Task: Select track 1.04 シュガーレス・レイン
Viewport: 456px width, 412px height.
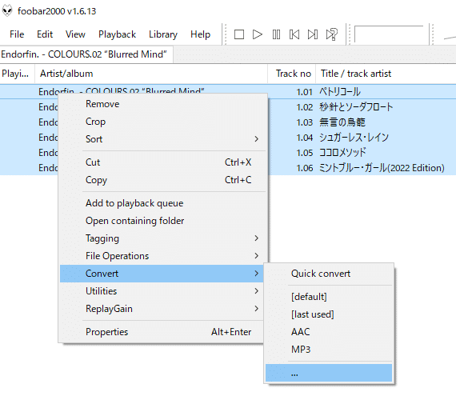Action: tap(354, 138)
